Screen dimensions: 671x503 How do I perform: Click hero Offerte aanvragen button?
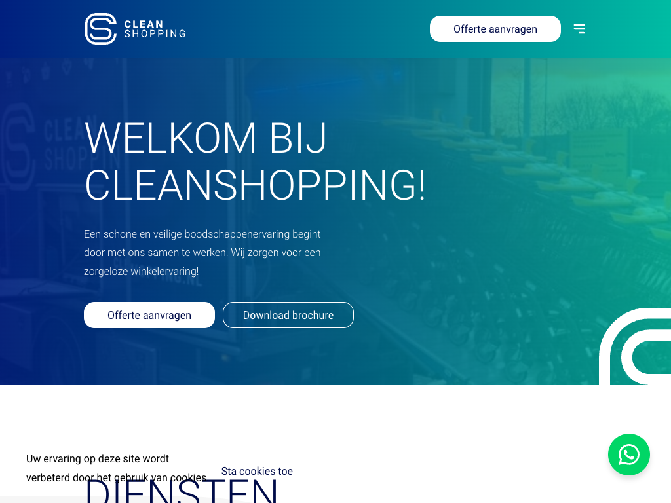click(x=149, y=315)
